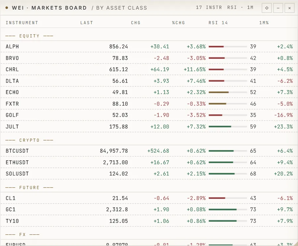
Task: Select the ALPH instrument row
Action: click(149, 47)
